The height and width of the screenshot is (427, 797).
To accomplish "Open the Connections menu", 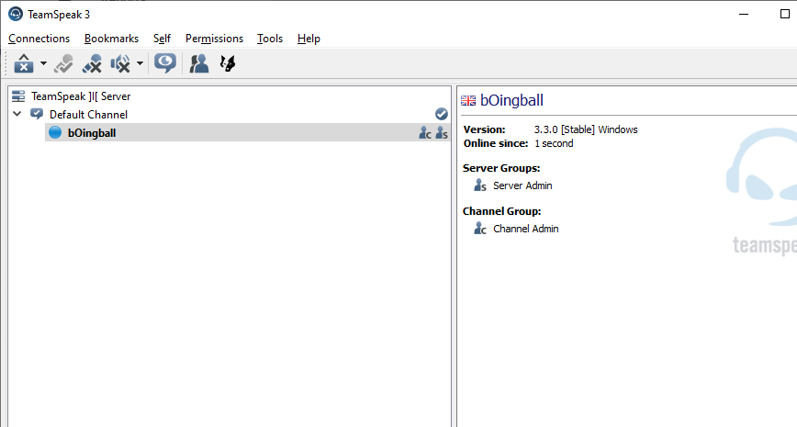I will pyautogui.click(x=39, y=39).
